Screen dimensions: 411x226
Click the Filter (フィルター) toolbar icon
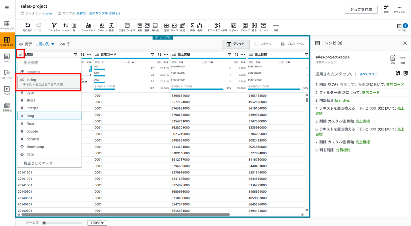click(x=54, y=27)
